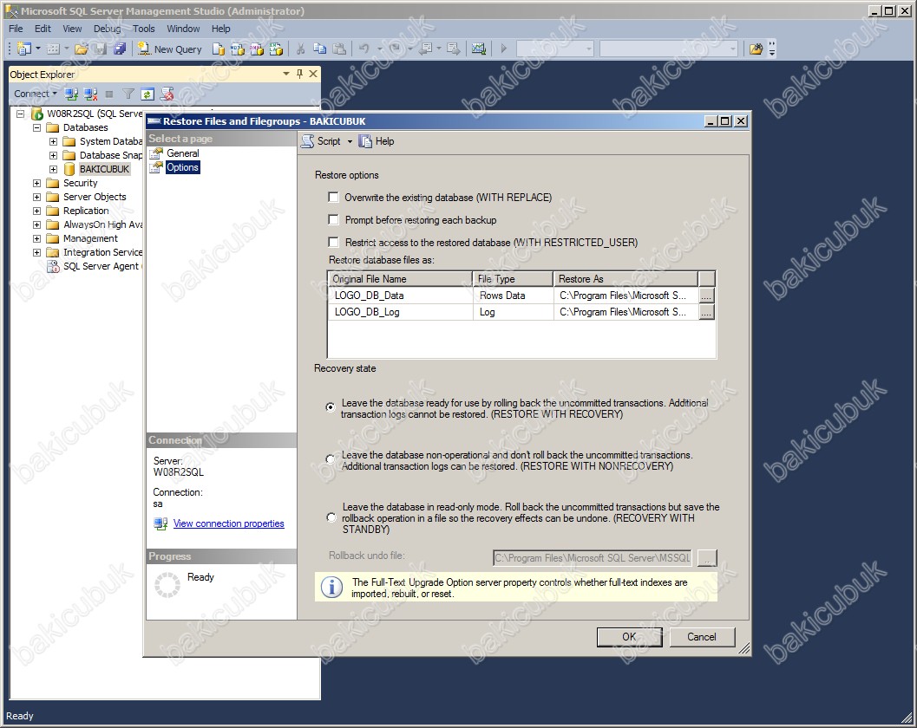Click the Start Debugging play icon

(503, 49)
